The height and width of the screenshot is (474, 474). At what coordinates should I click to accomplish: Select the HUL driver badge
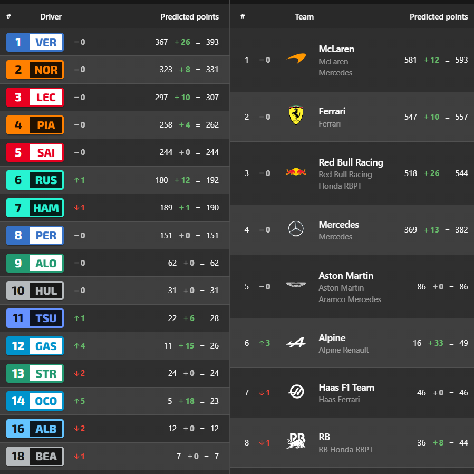pos(35,291)
